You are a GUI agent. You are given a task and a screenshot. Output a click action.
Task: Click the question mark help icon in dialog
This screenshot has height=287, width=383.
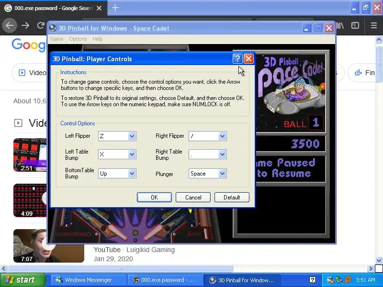tap(237, 58)
